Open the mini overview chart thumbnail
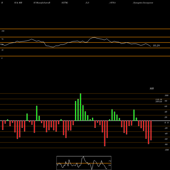170x170 pixels. coord(84,163)
